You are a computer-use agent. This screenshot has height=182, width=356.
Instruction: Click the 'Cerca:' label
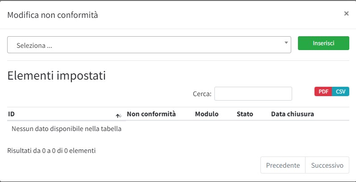[x=202, y=94]
